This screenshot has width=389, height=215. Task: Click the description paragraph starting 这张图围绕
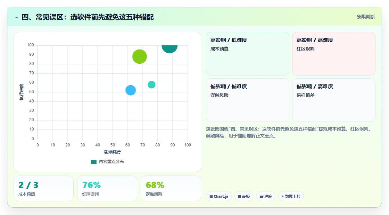click(x=289, y=132)
